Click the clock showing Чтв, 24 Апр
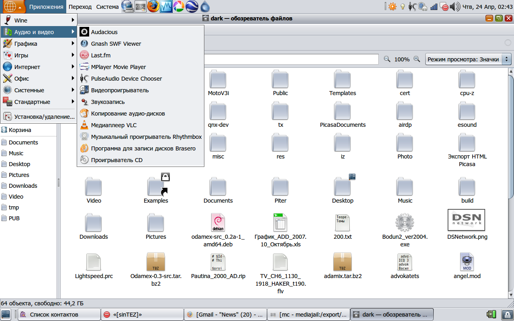 [x=487, y=7]
